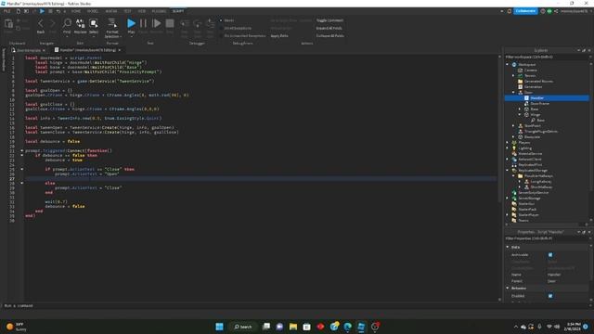The height and width of the screenshot is (334, 594).
Task: Collapse the Behavior properties section
Action: 508,289
